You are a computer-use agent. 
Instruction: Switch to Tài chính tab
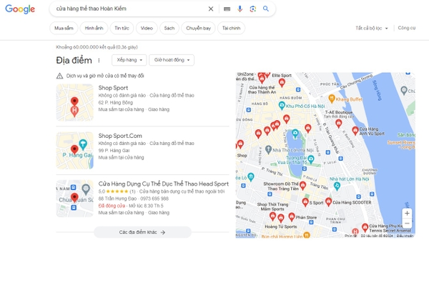[x=231, y=28]
